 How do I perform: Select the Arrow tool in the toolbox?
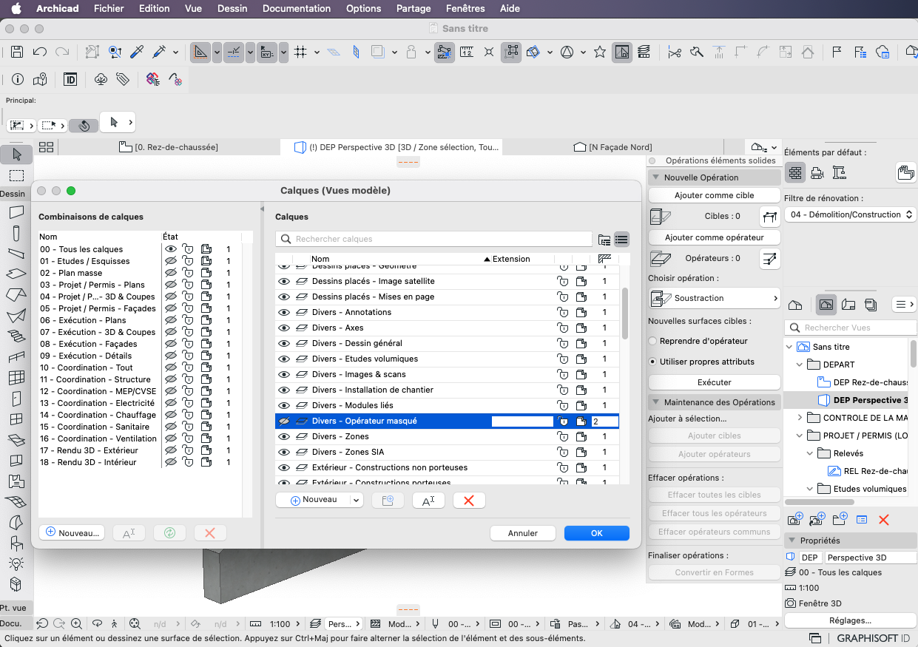point(16,155)
